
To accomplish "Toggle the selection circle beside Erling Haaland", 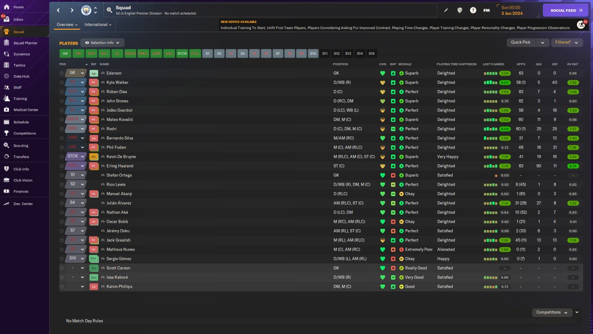I will click(x=62, y=166).
